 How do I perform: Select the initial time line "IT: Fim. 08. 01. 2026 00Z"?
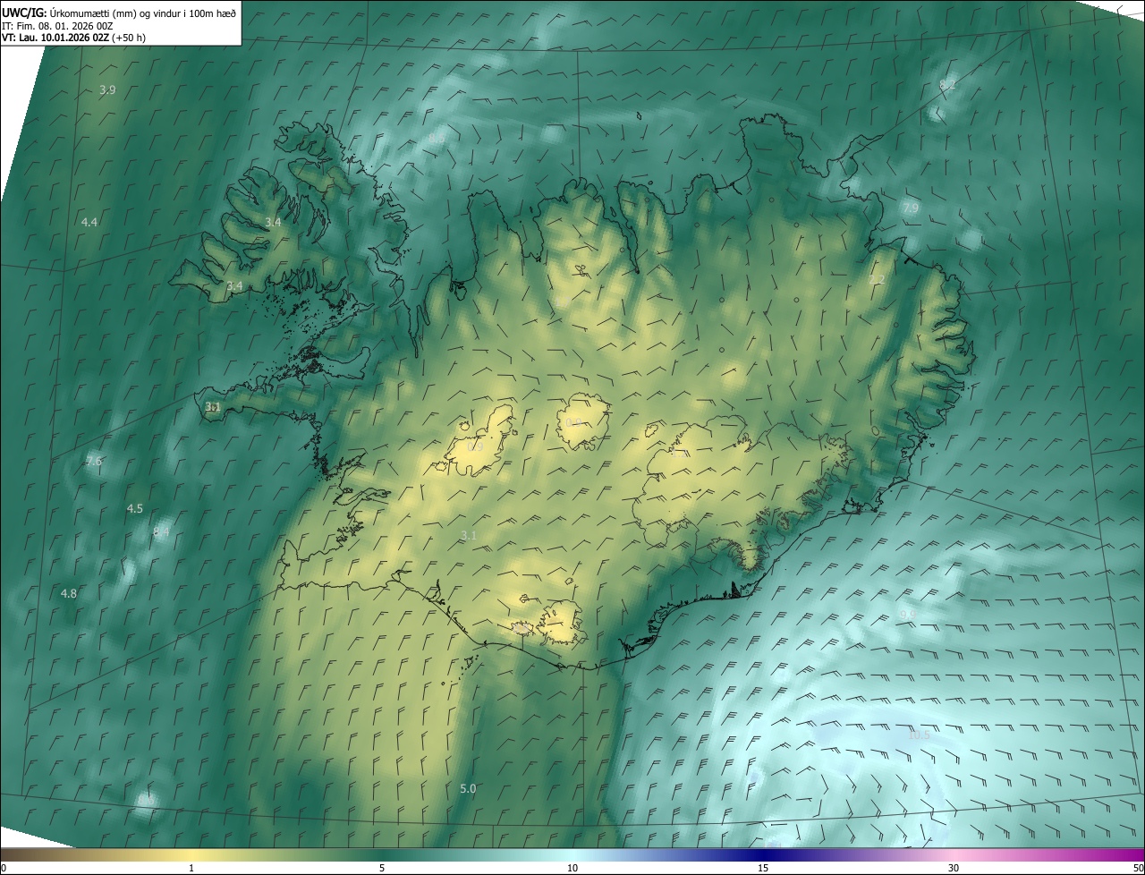tap(57, 25)
